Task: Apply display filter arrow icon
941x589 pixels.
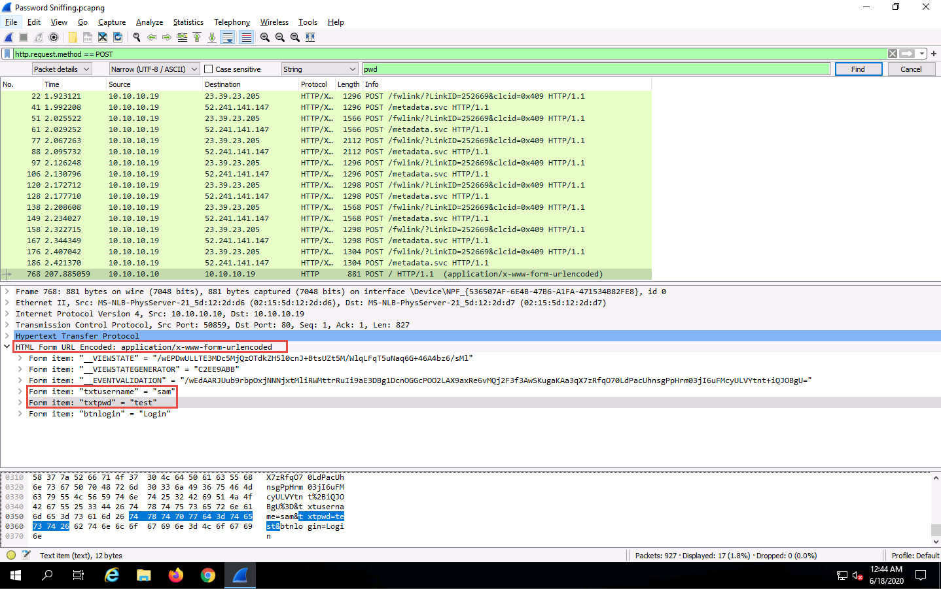Action: [907, 54]
